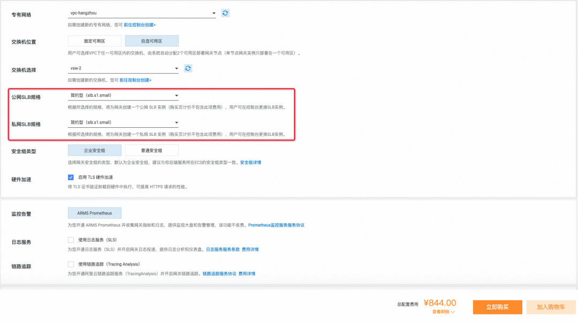This screenshot has height=322, width=578.
Task: Expand 查看明细 price details
Action: coord(444,312)
